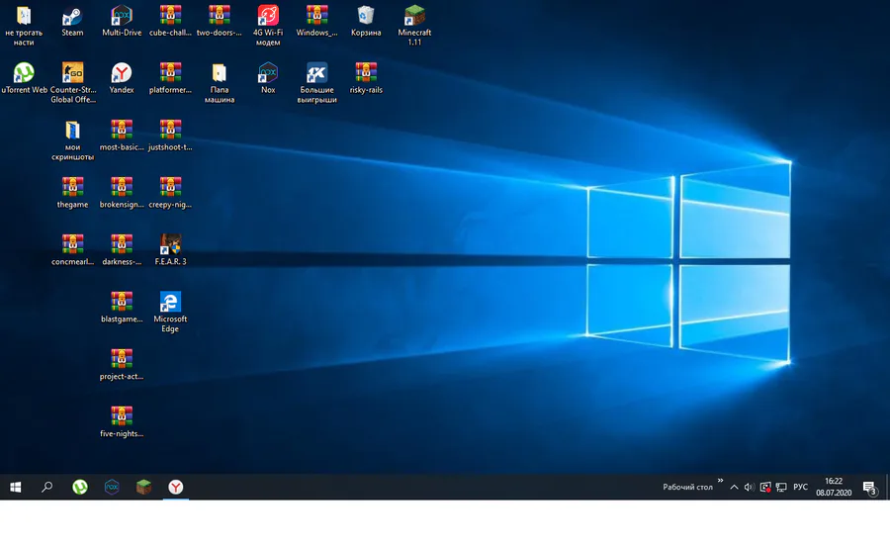
Task: Select the cube-chall... archive icon
Action: tap(170, 22)
